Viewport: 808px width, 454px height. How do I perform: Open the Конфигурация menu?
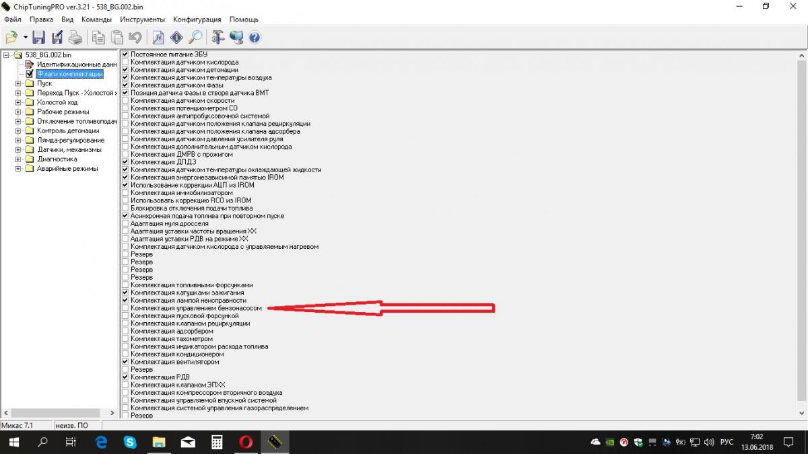198,20
